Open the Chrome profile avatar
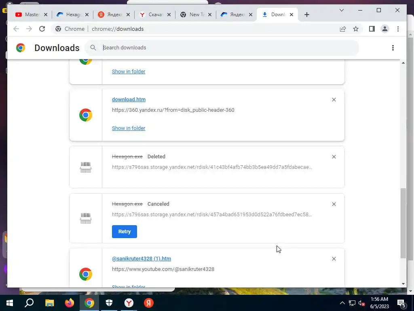The width and height of the screenshot is (414, 311). pyautogui.click(x=385, y=29)
